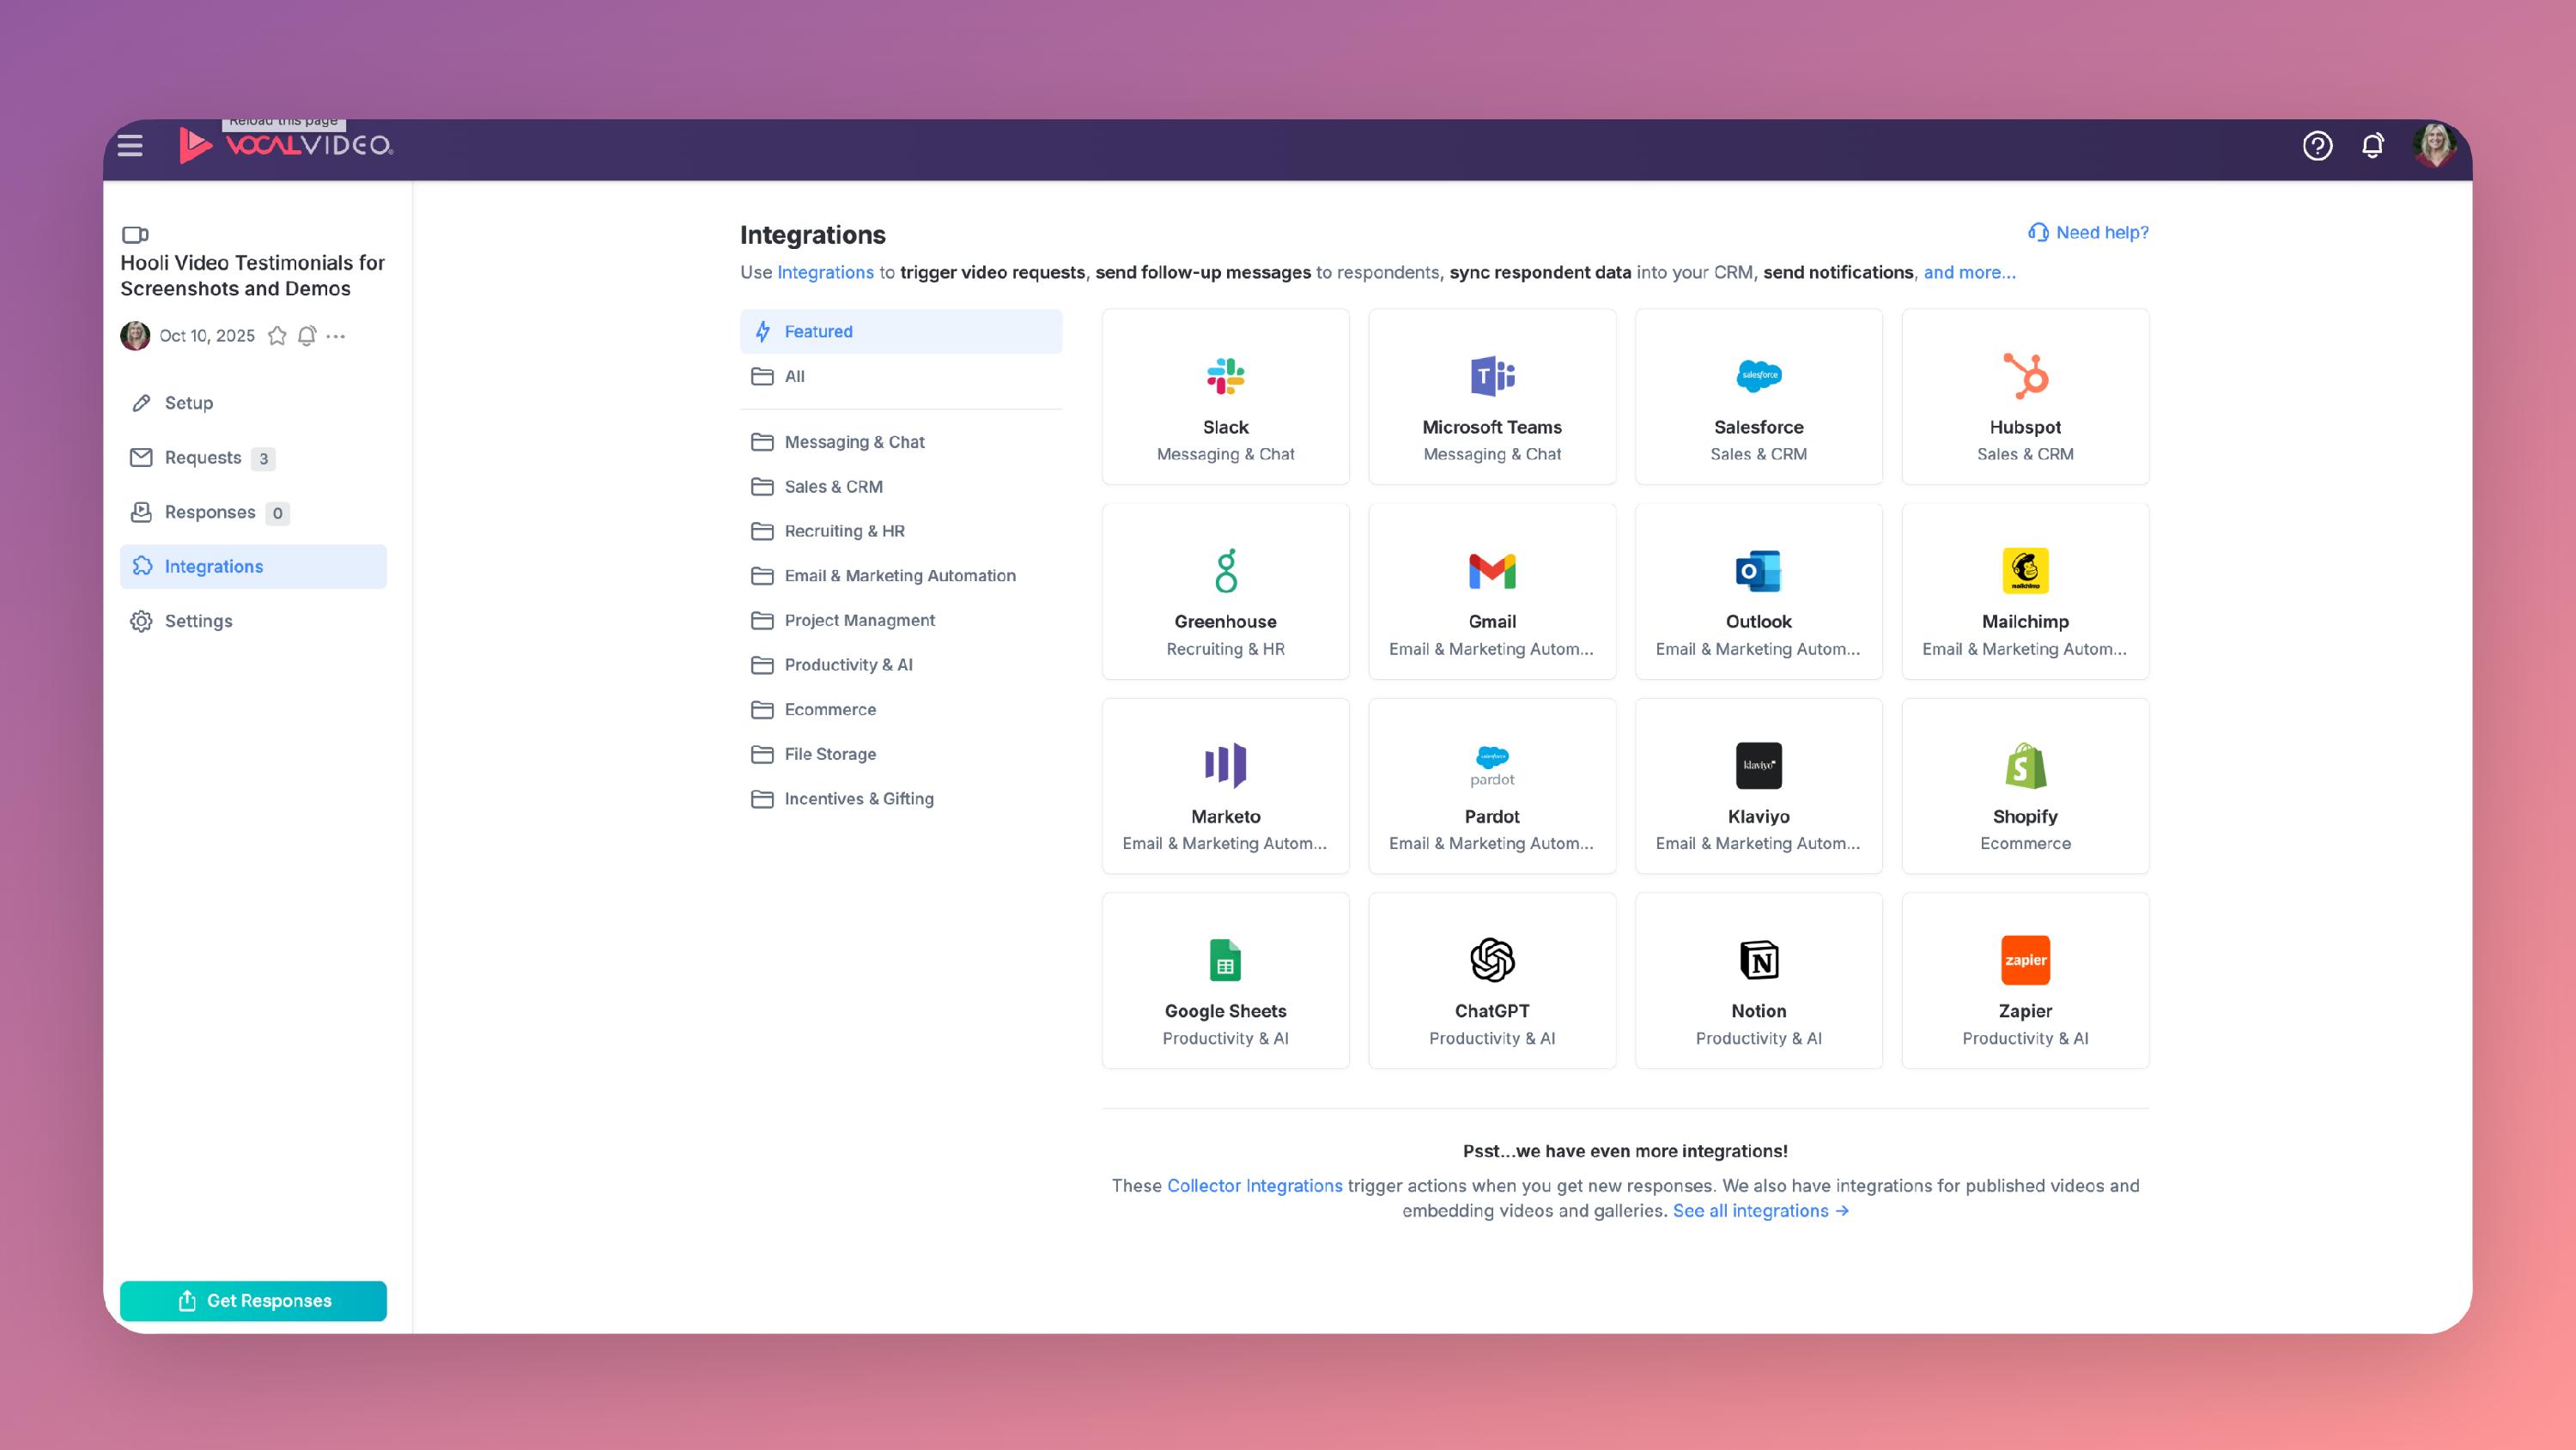
Task: Toggle collector notifications bell icon
Action: tap(307, 336)
